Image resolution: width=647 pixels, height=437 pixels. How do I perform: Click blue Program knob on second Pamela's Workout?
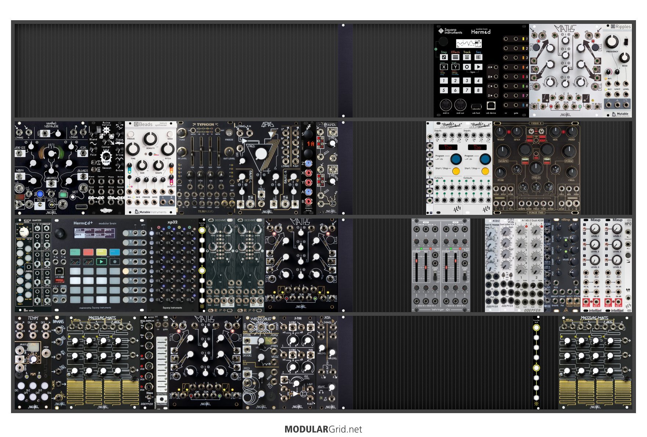485,159
